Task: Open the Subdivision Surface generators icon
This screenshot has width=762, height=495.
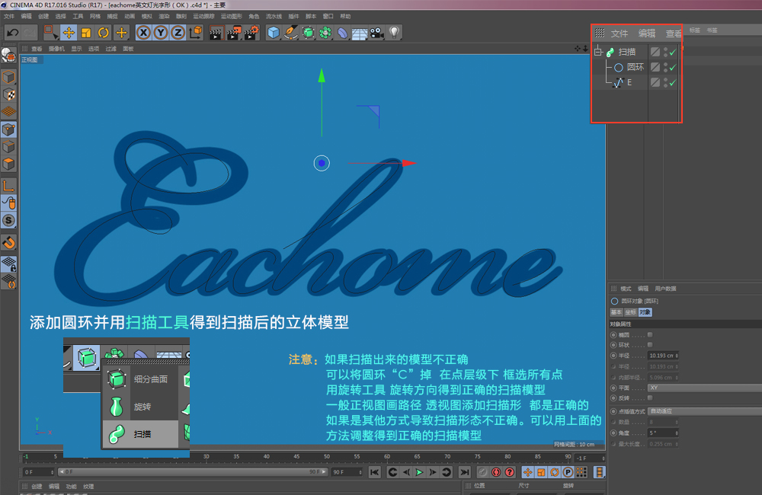Action: (x=308, y=33)
